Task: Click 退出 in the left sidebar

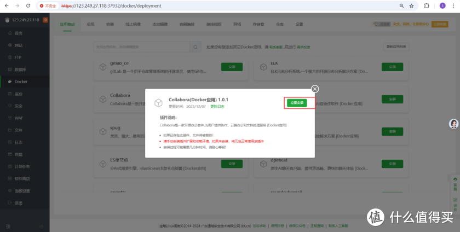Action: tap(19, 203)
